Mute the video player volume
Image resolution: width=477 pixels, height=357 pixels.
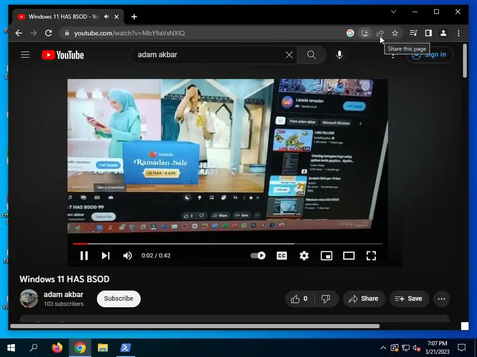coord(128,256)
